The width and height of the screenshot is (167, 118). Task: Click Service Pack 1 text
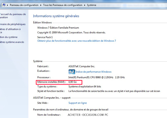pyautogui.click(x=45, y=37)
